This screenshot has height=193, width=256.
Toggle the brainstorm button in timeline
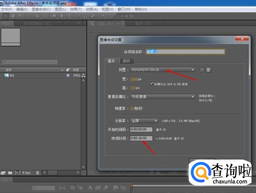tap(116, 188)
